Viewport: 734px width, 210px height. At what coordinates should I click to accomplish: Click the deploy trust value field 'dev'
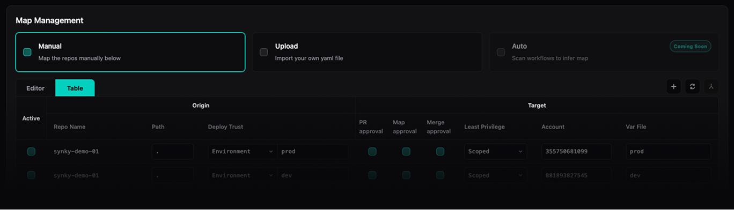(x=313, y=175)
